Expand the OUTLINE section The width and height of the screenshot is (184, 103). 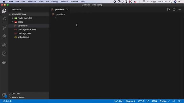pyautogui.click(x=10, y=94)
